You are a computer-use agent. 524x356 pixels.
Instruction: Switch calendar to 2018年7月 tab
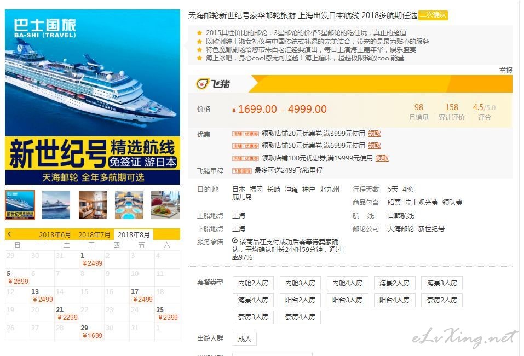(x=94, y=234)
